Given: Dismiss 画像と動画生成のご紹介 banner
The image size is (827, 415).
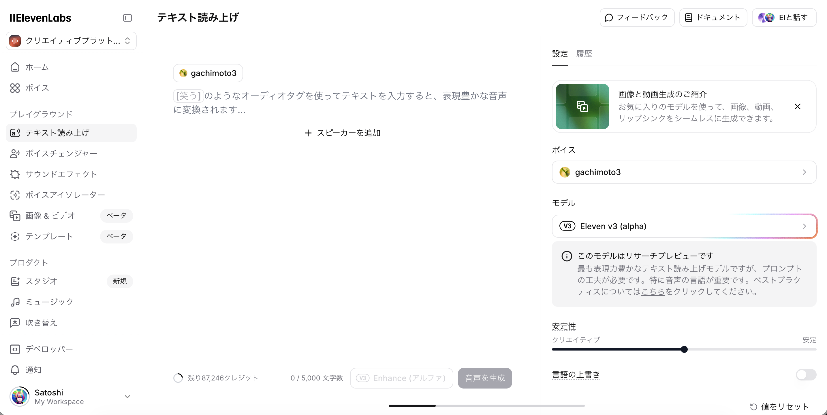Looking at the screenshot, I should (798, 106).
